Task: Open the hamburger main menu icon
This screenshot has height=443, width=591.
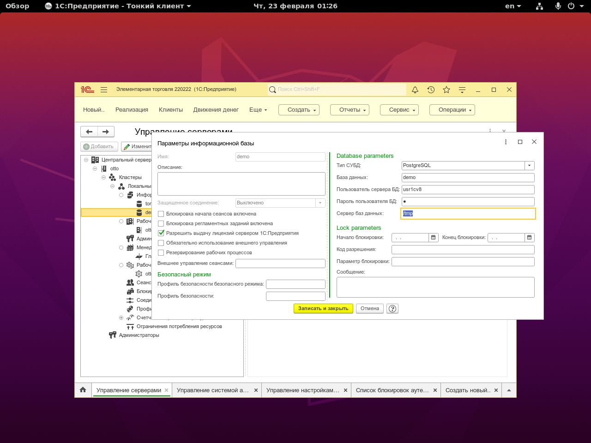Action: 104,90
